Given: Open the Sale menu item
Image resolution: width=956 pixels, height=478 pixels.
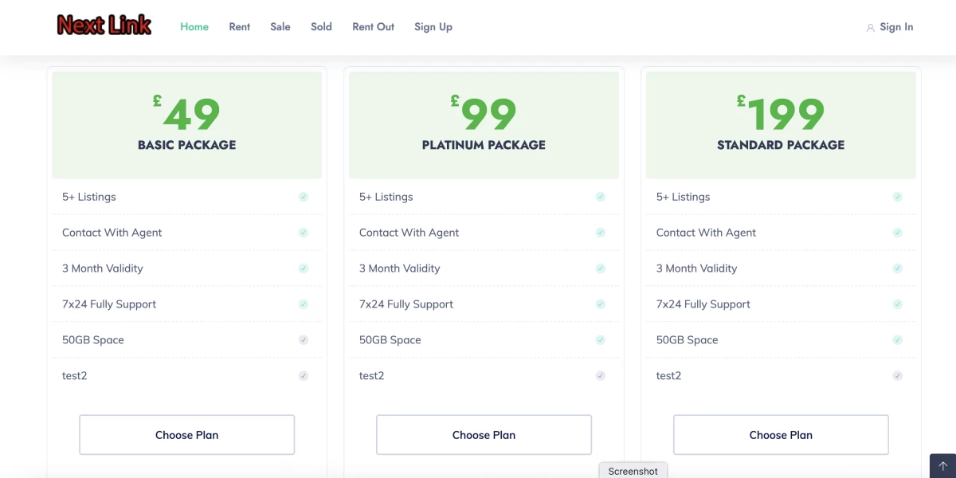Looking at the screenshot, I should tap(280, 27).
